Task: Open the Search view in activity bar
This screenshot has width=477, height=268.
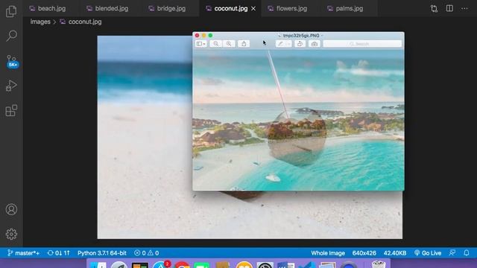Action: point(11,36)
